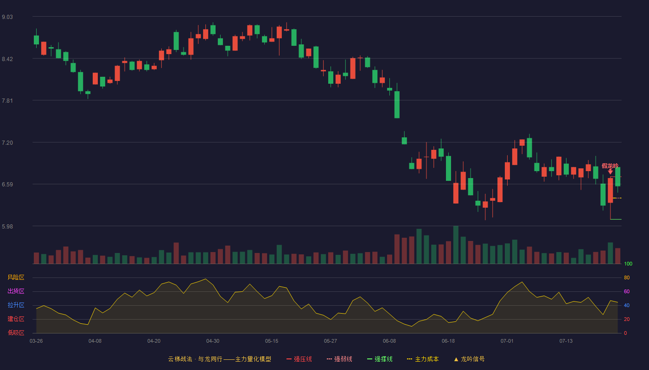This screenshot has height=370, width=649.
Task: Click the 8.42 price axis label
Action: click(x=7, y=59)
